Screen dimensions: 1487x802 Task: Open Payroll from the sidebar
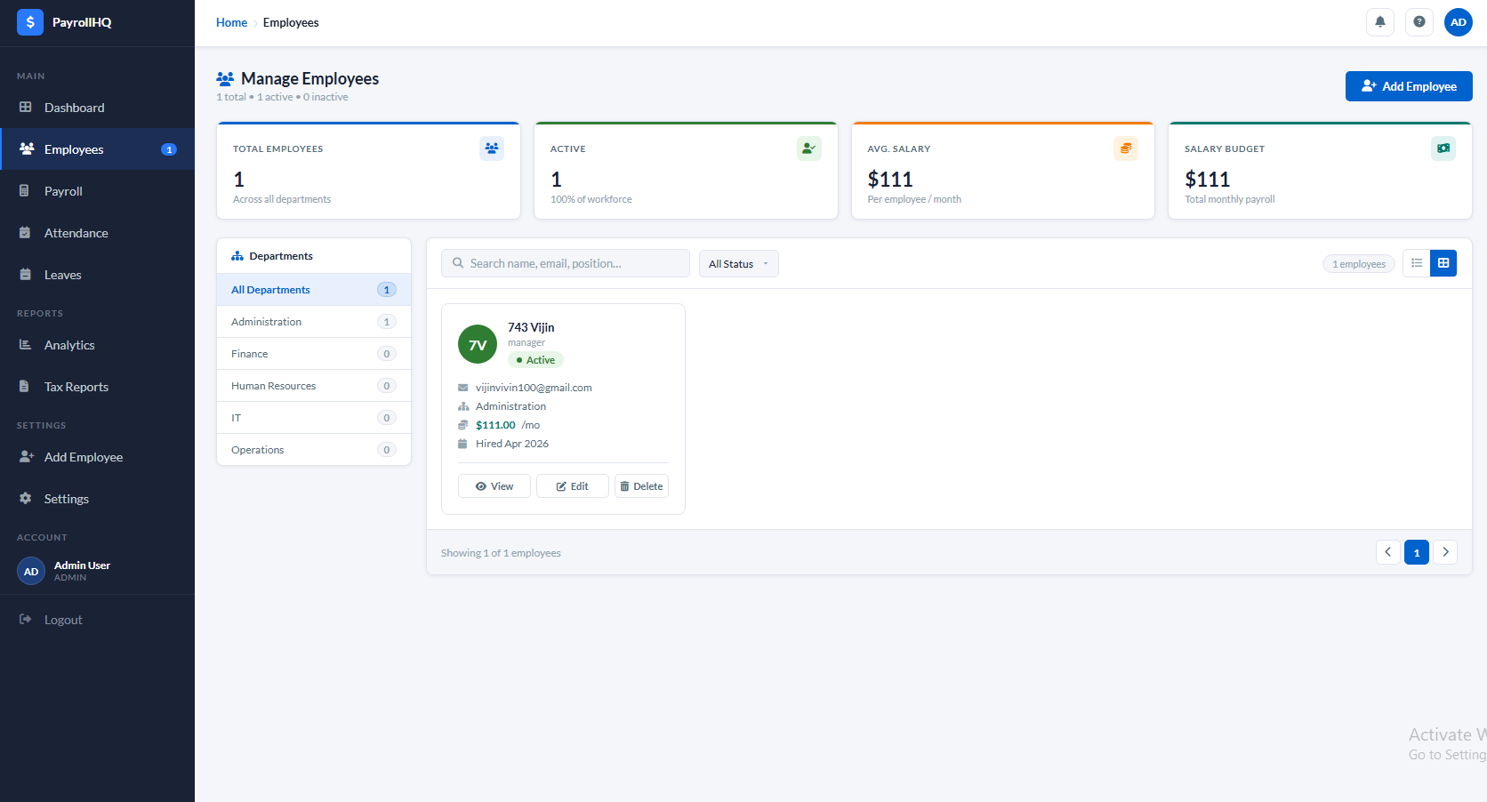63,191
